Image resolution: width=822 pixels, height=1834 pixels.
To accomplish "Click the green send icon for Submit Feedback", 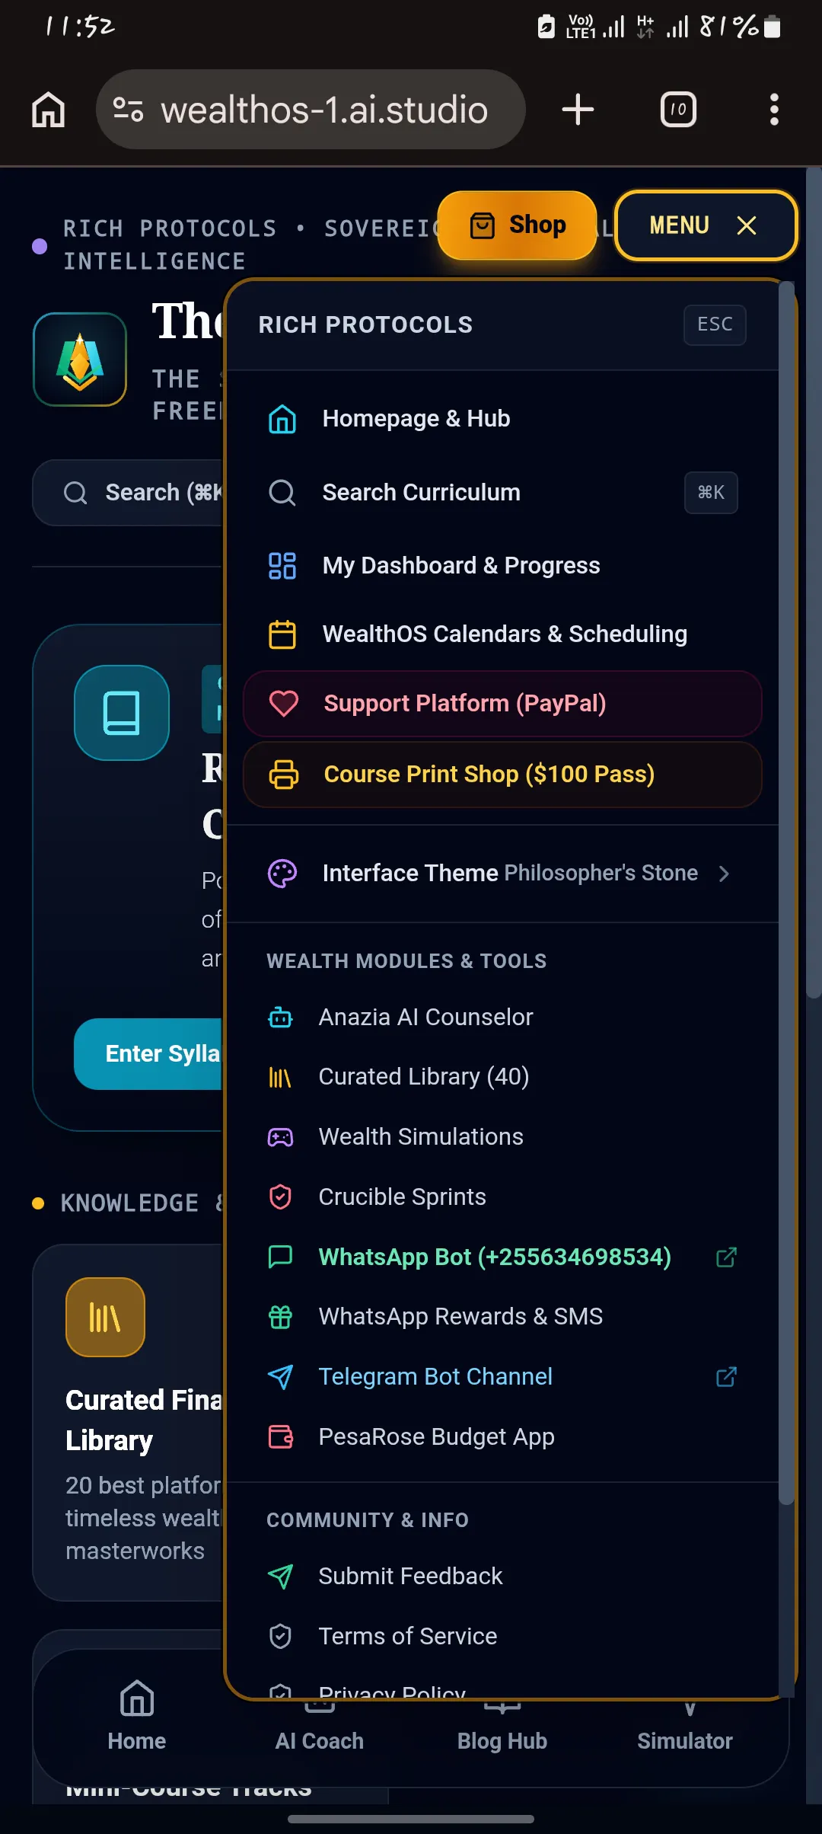I will click(x=281, y=1577).
